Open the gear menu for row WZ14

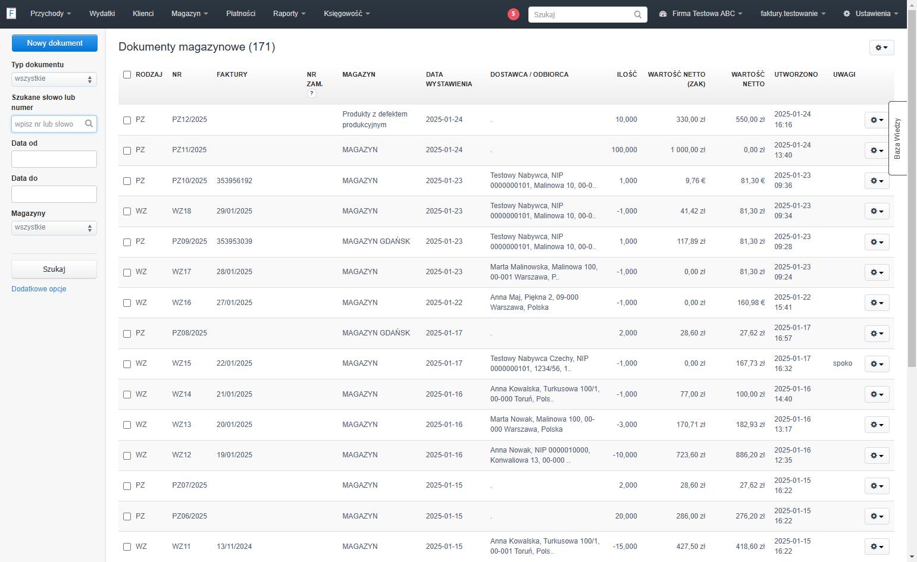[x=877, y=394]
